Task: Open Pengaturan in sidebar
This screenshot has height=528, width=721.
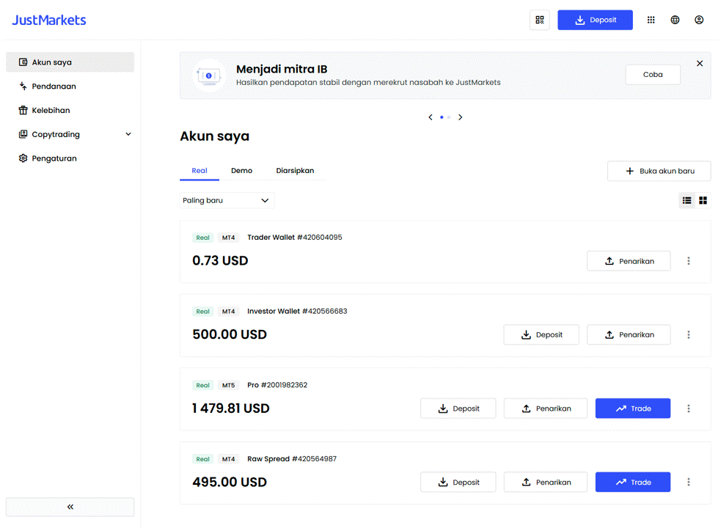Action: (70, 158)
